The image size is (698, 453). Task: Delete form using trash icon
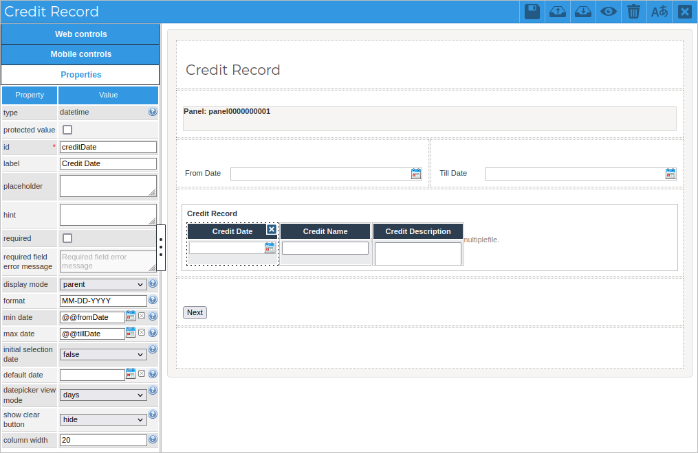click(x=633, y=12)
